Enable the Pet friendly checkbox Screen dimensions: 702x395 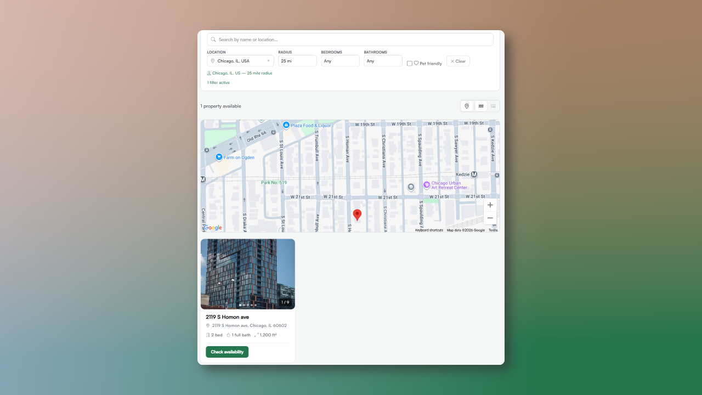click(x=410, y=63)
